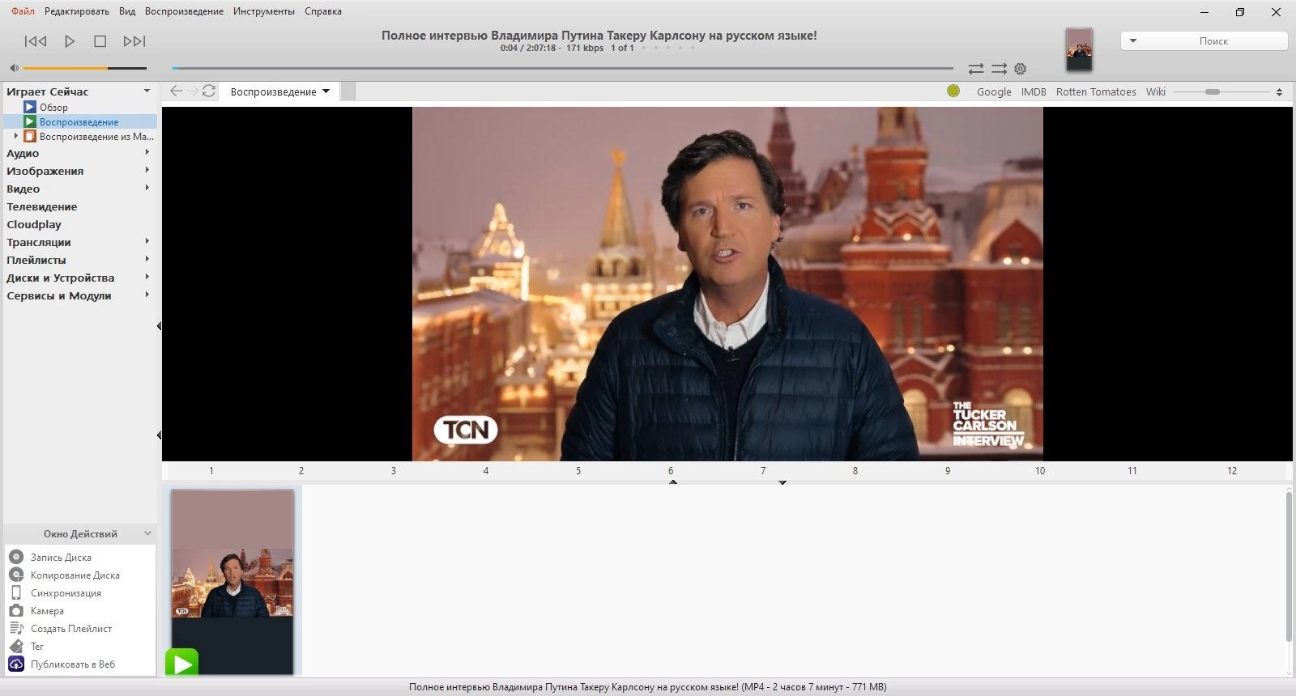Viewport: 1296px width, 696px height.
Task: Click the cover thumbnail beside the search box
Action: 1079,49
